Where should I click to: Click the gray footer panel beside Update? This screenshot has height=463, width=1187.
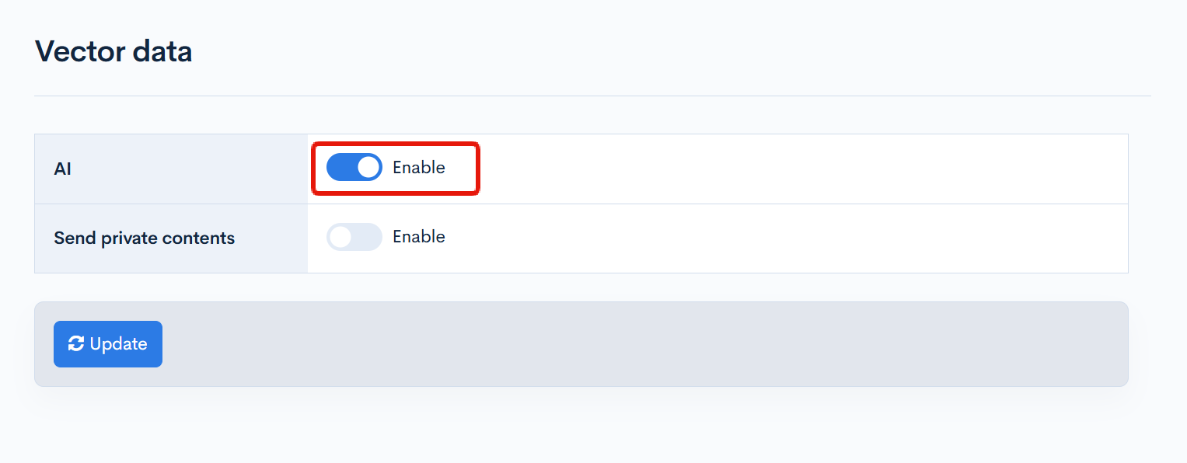coord(622,344)
